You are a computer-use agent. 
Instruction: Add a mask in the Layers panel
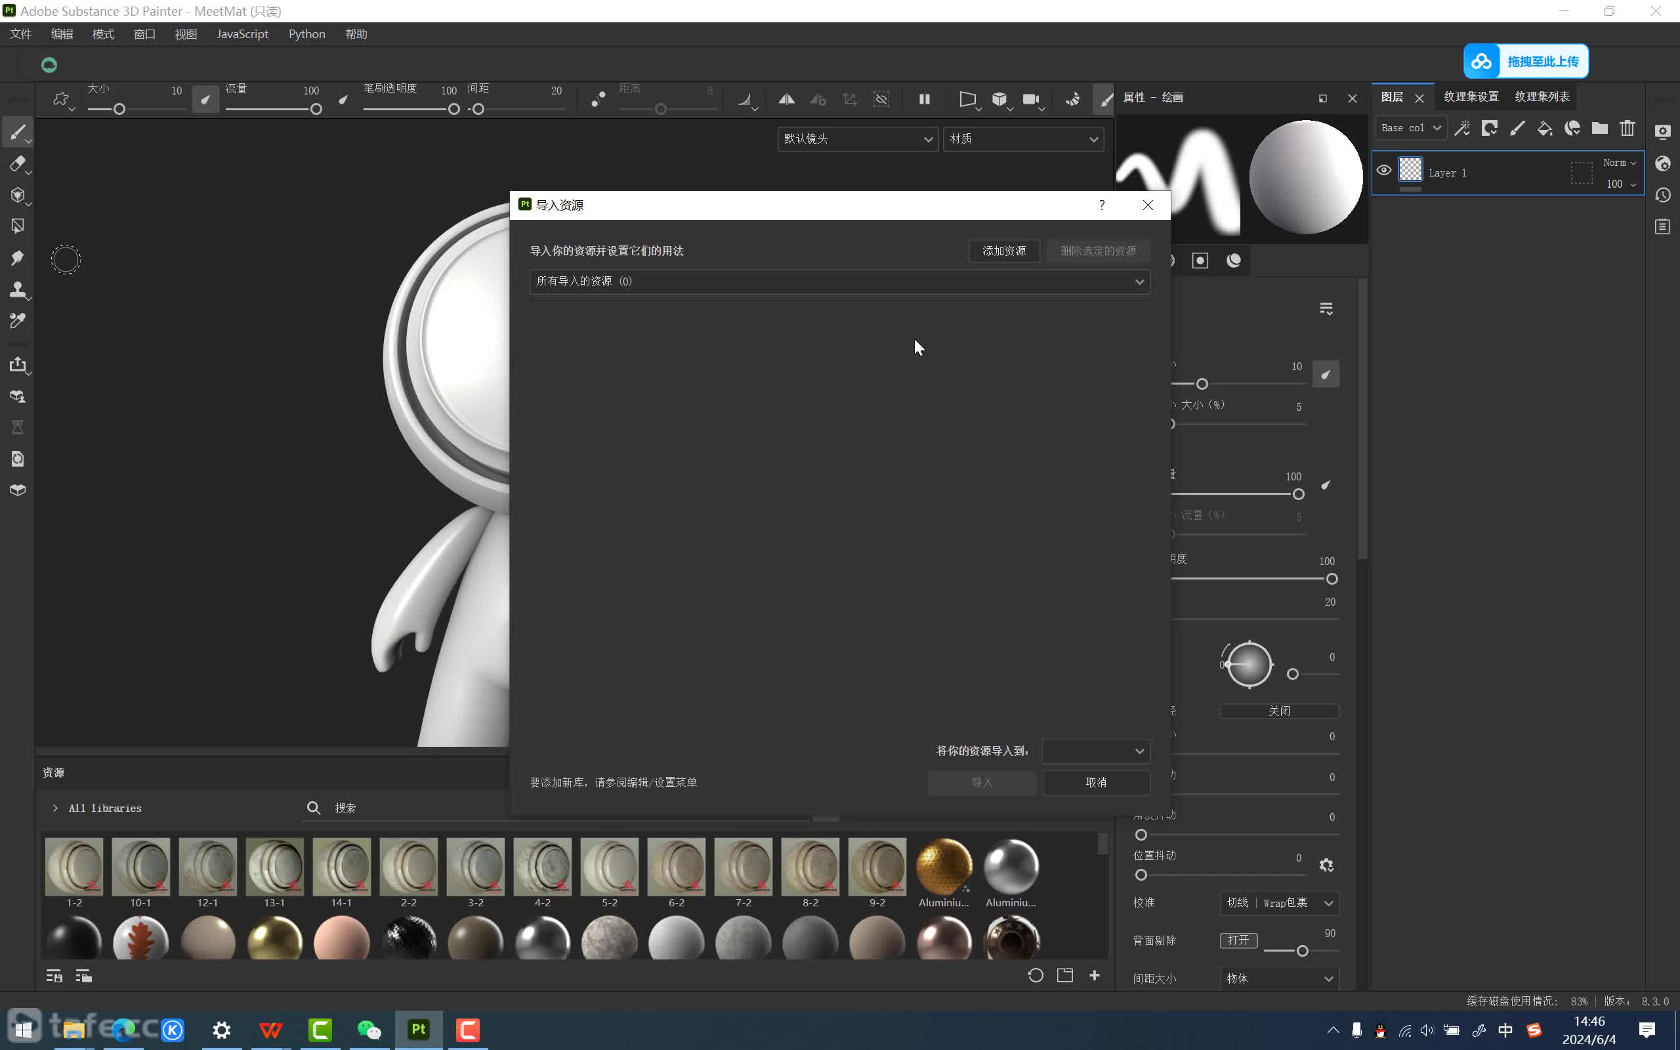(1489, 129)
